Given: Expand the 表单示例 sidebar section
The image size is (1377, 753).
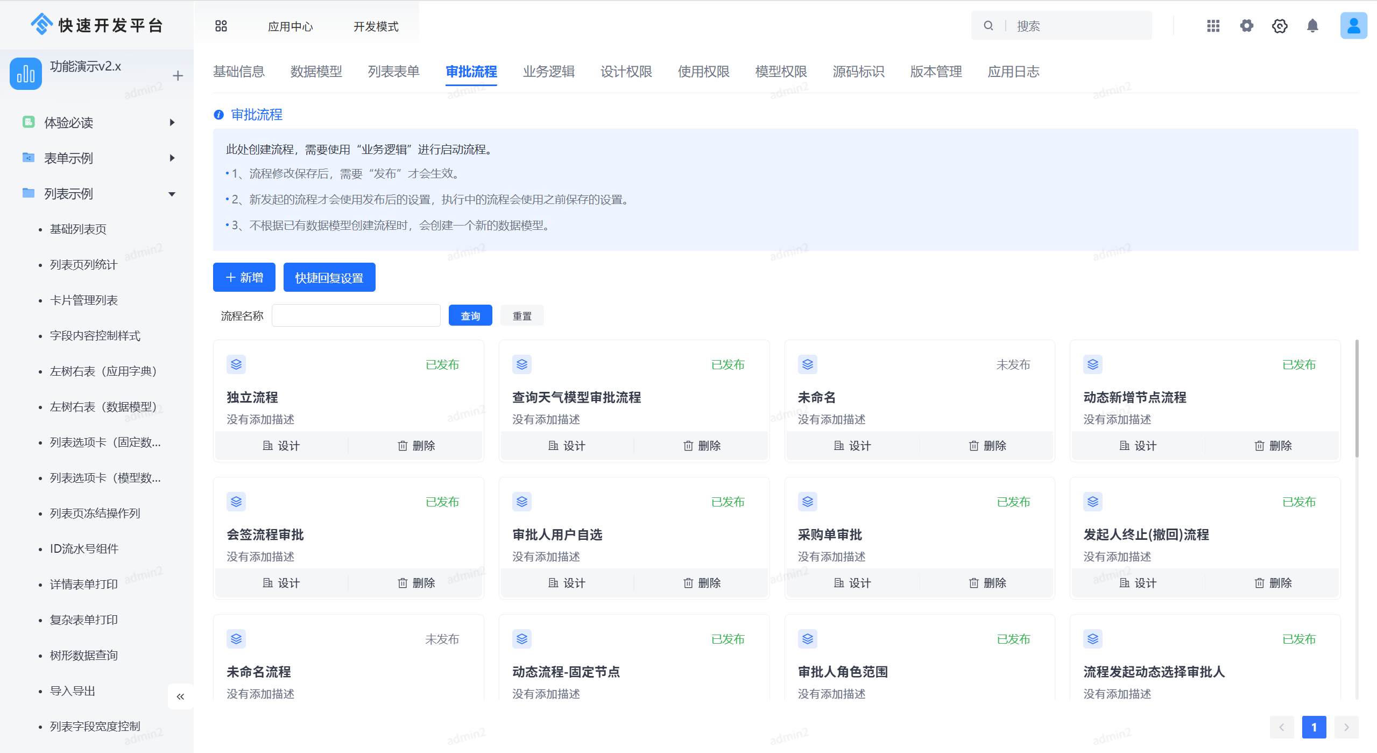Looking at the screenshot, I should coord(172,158).
